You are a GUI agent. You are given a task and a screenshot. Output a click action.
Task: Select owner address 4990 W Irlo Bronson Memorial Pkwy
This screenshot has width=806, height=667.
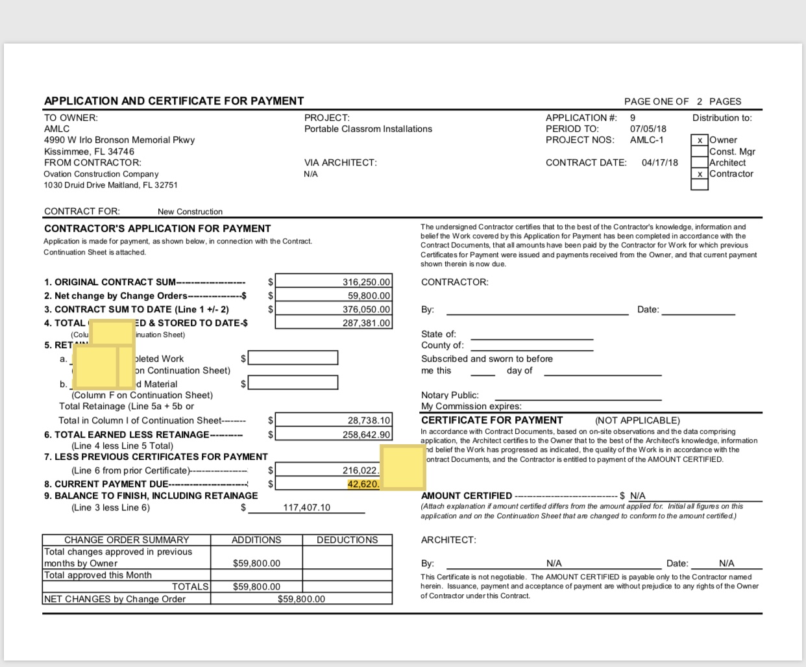[119, 140]
